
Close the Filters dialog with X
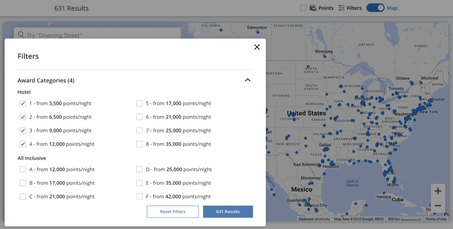(x=257, y=47)
